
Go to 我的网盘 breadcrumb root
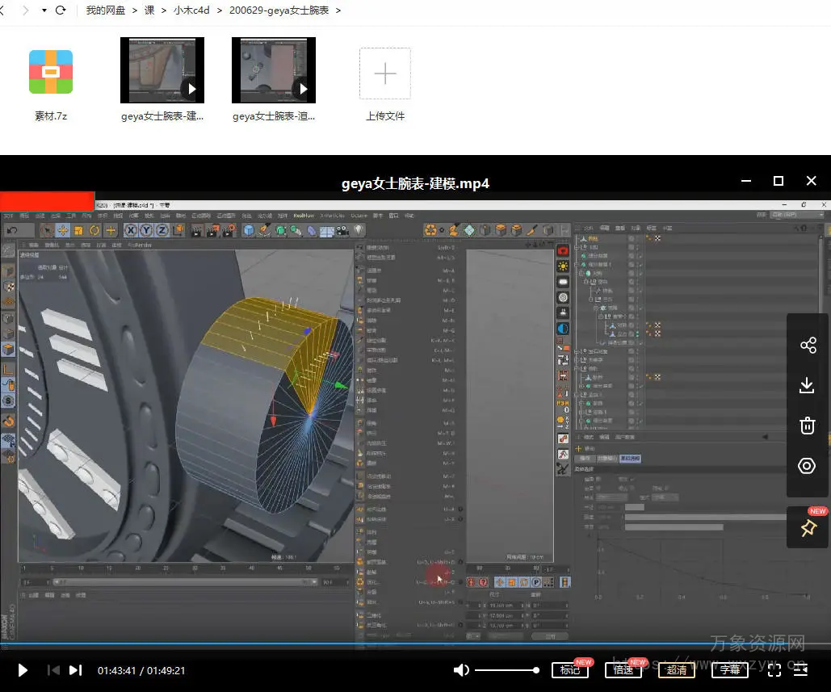point(107,10)
